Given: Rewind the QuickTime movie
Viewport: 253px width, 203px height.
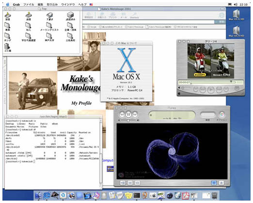Looking at the screenshot, I should point(203,89).
